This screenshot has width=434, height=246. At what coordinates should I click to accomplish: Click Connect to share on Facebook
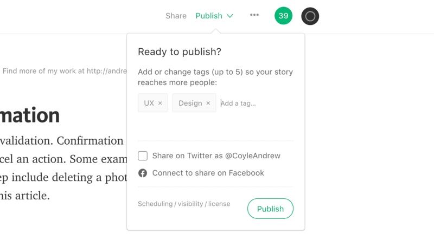[x=208, y=173]
